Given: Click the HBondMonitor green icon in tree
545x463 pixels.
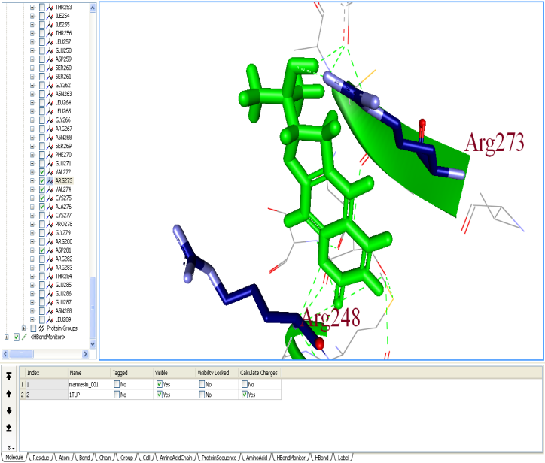Looking at the screenshot, I should [x=26, y=337].
